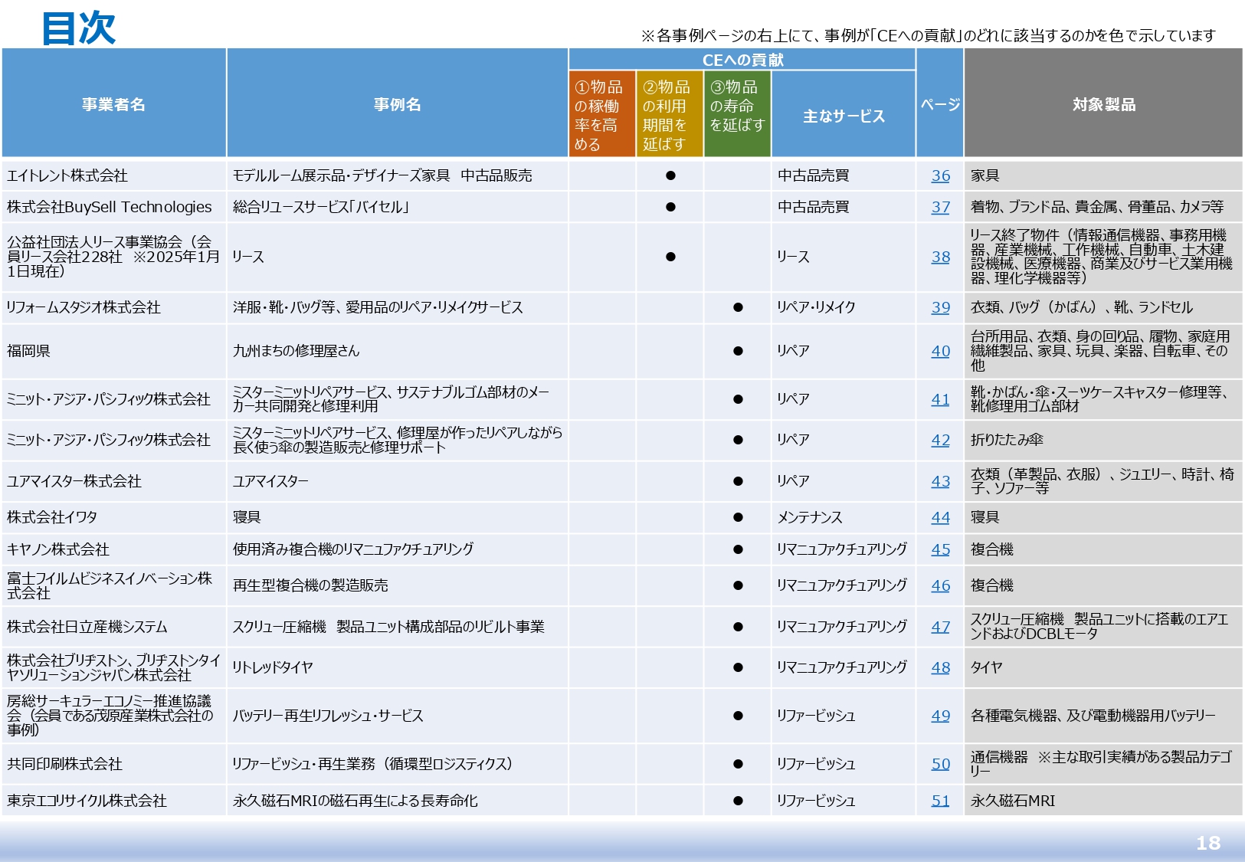Click case name 永久磁石MRIの磁石再生による長寿命化
Viewport: 1245px width, 862px height.
coord(355,801)
